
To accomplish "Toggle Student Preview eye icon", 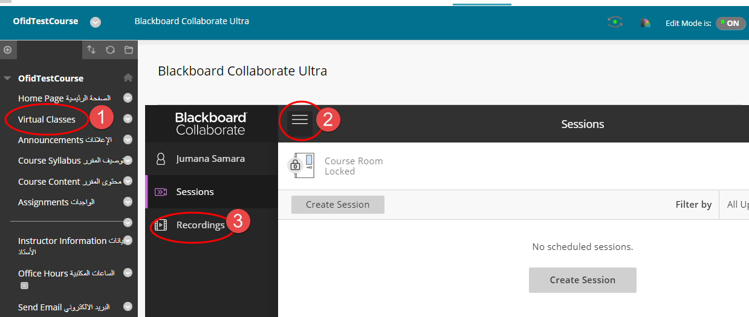I will coord(615,23).
